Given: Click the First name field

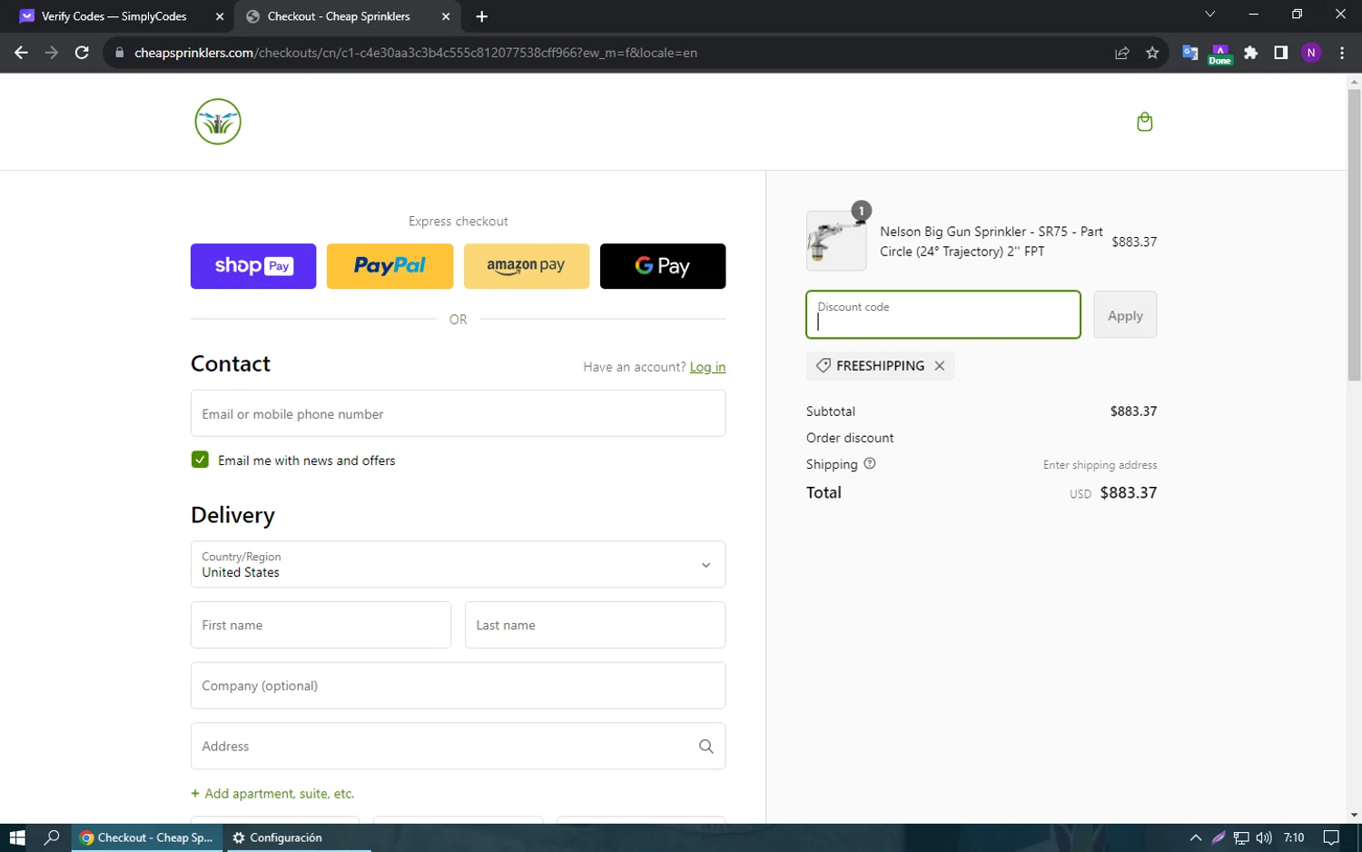Looking at the screenshot, I should (321, 625).
